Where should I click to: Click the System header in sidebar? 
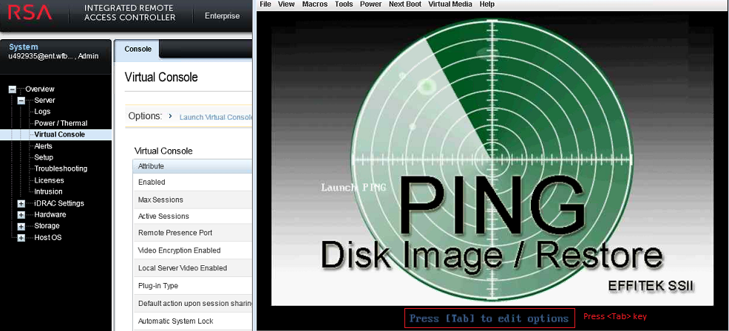pos(24,47)
